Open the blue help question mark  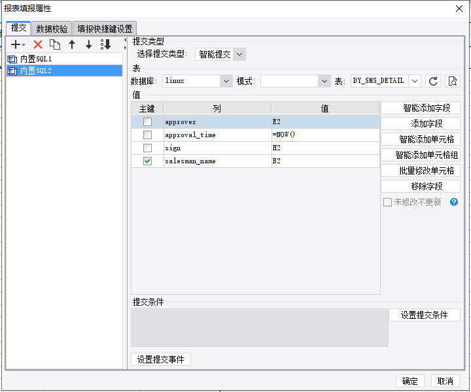tap(454, 202)
